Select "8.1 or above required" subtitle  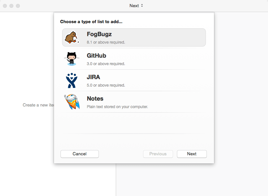point(106,42)
